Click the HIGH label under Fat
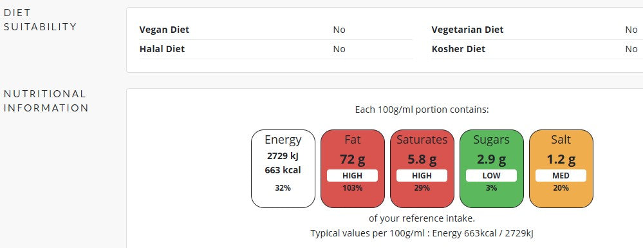This screenshot has width=643, height=248. coord(352,176)
